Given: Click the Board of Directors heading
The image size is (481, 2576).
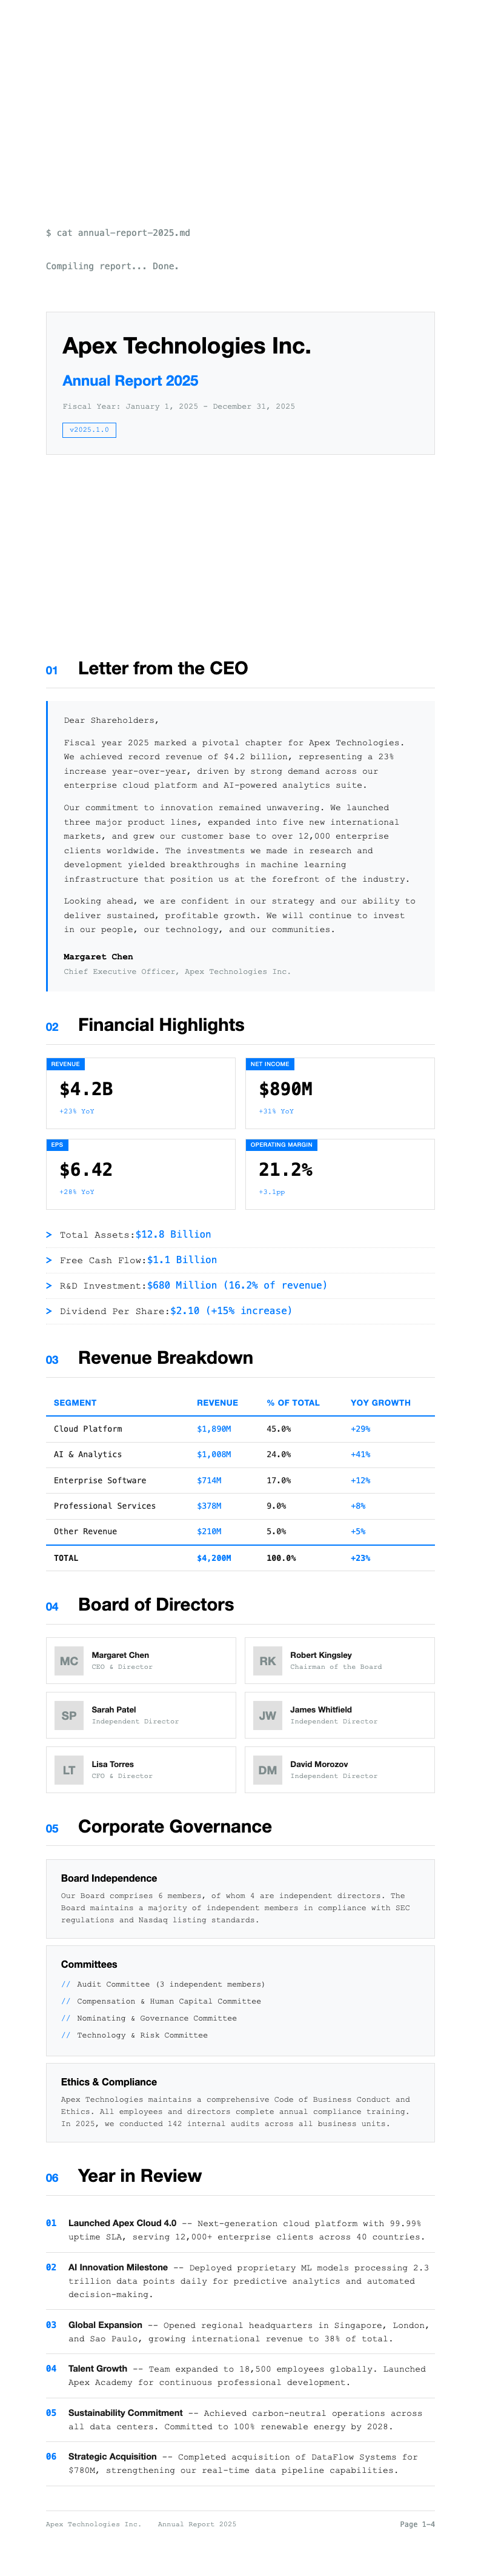Looking at the screenshot, I should coord(156,1604).
